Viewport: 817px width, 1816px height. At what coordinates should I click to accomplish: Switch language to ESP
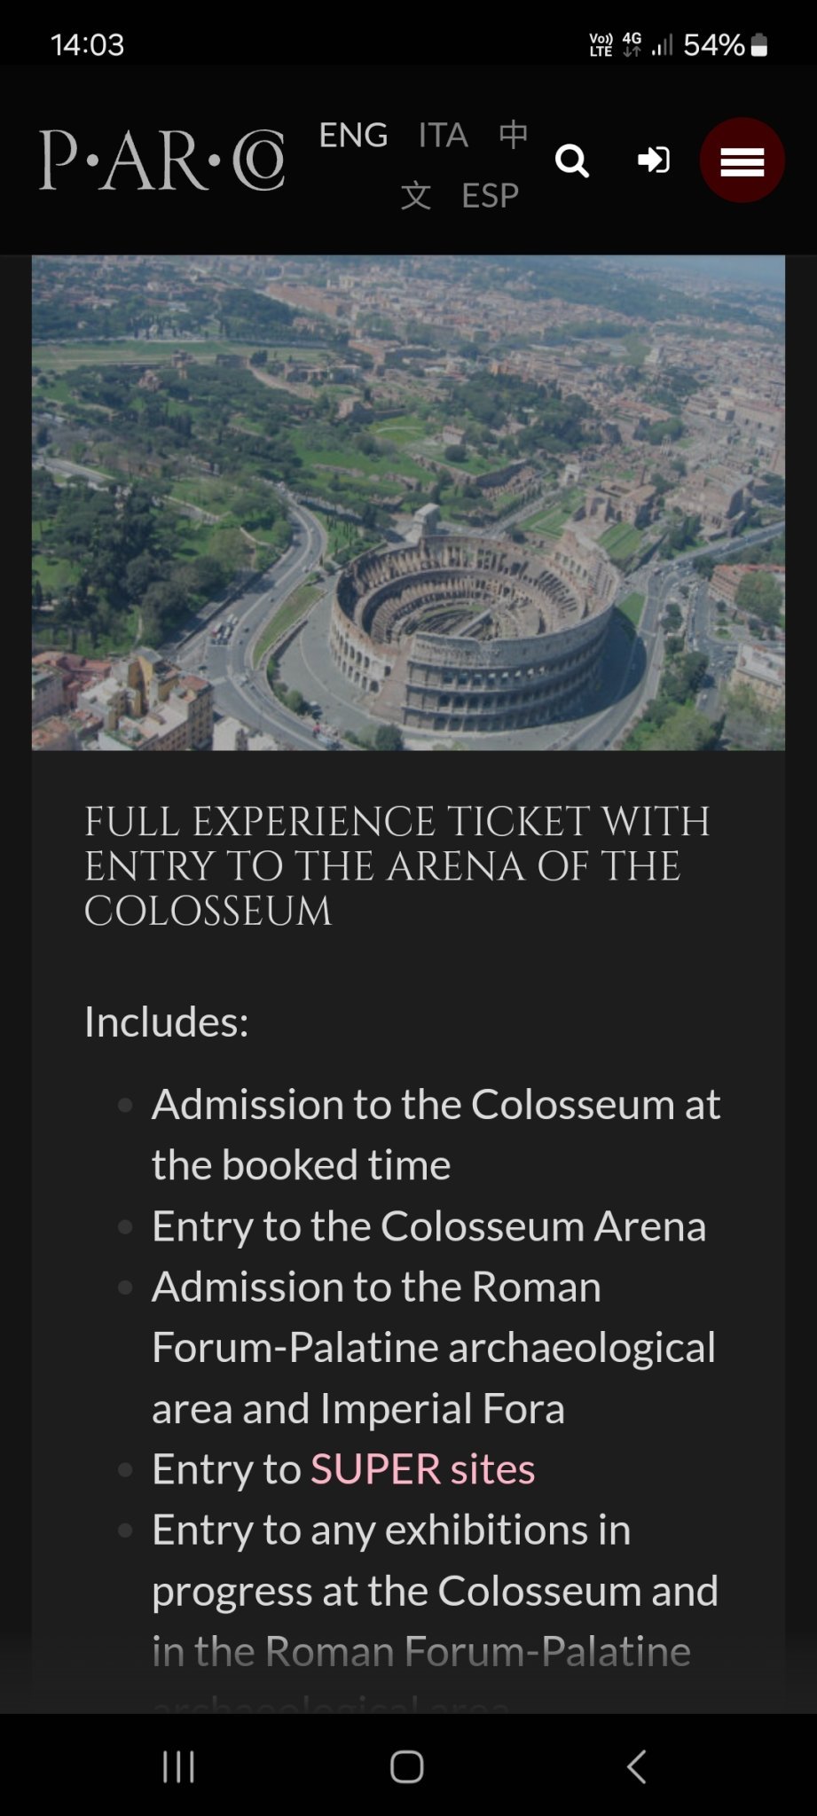pos(490,195)
